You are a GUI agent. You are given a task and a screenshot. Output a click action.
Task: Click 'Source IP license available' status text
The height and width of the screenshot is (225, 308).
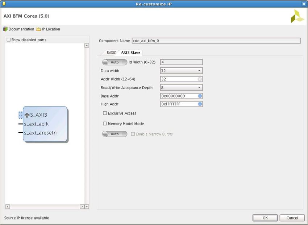(x=26, y=218)
